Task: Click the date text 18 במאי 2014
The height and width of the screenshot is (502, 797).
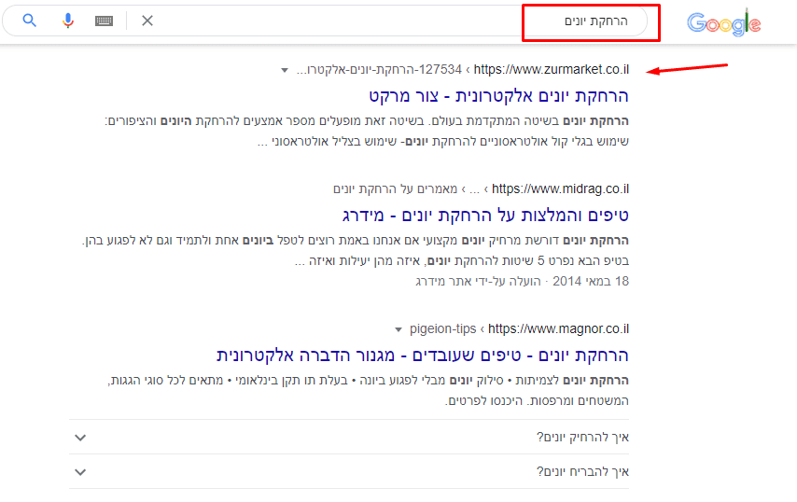Action: [x=591, y=281]
